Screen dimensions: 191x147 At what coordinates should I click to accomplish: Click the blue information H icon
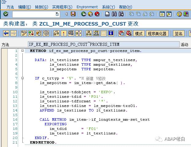coord(111,33)
